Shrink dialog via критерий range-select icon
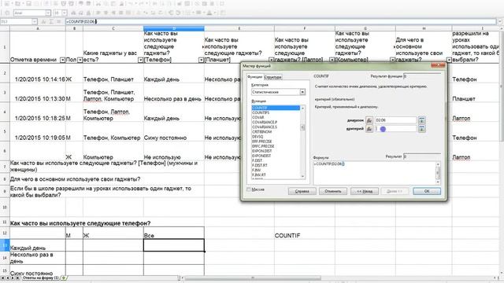Image resolution: width=504 pixels, height=283 pixels. coord(422,129)
